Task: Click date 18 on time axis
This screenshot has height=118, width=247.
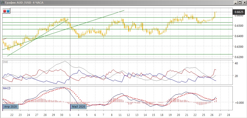Action: coord(161,114)
